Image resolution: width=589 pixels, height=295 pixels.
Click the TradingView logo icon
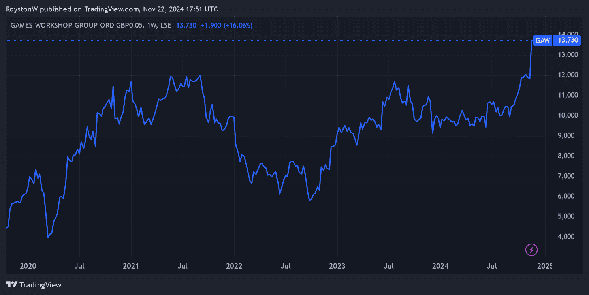12,285
